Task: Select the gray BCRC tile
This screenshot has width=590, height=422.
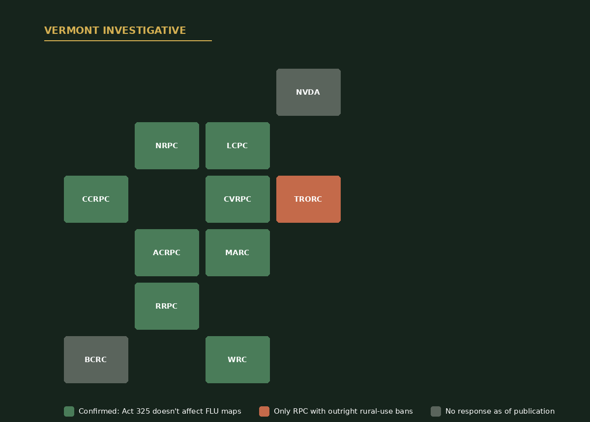Action: coord(96,360)
